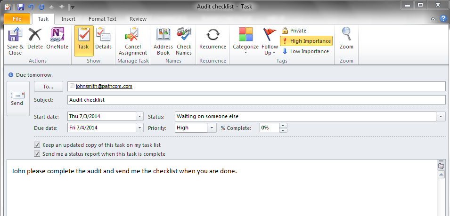The height and width of the screenshot is (216, 450).
Task: Toggle the checkbox beside johnsmith@pathcom.com
Action: point(72,86)
